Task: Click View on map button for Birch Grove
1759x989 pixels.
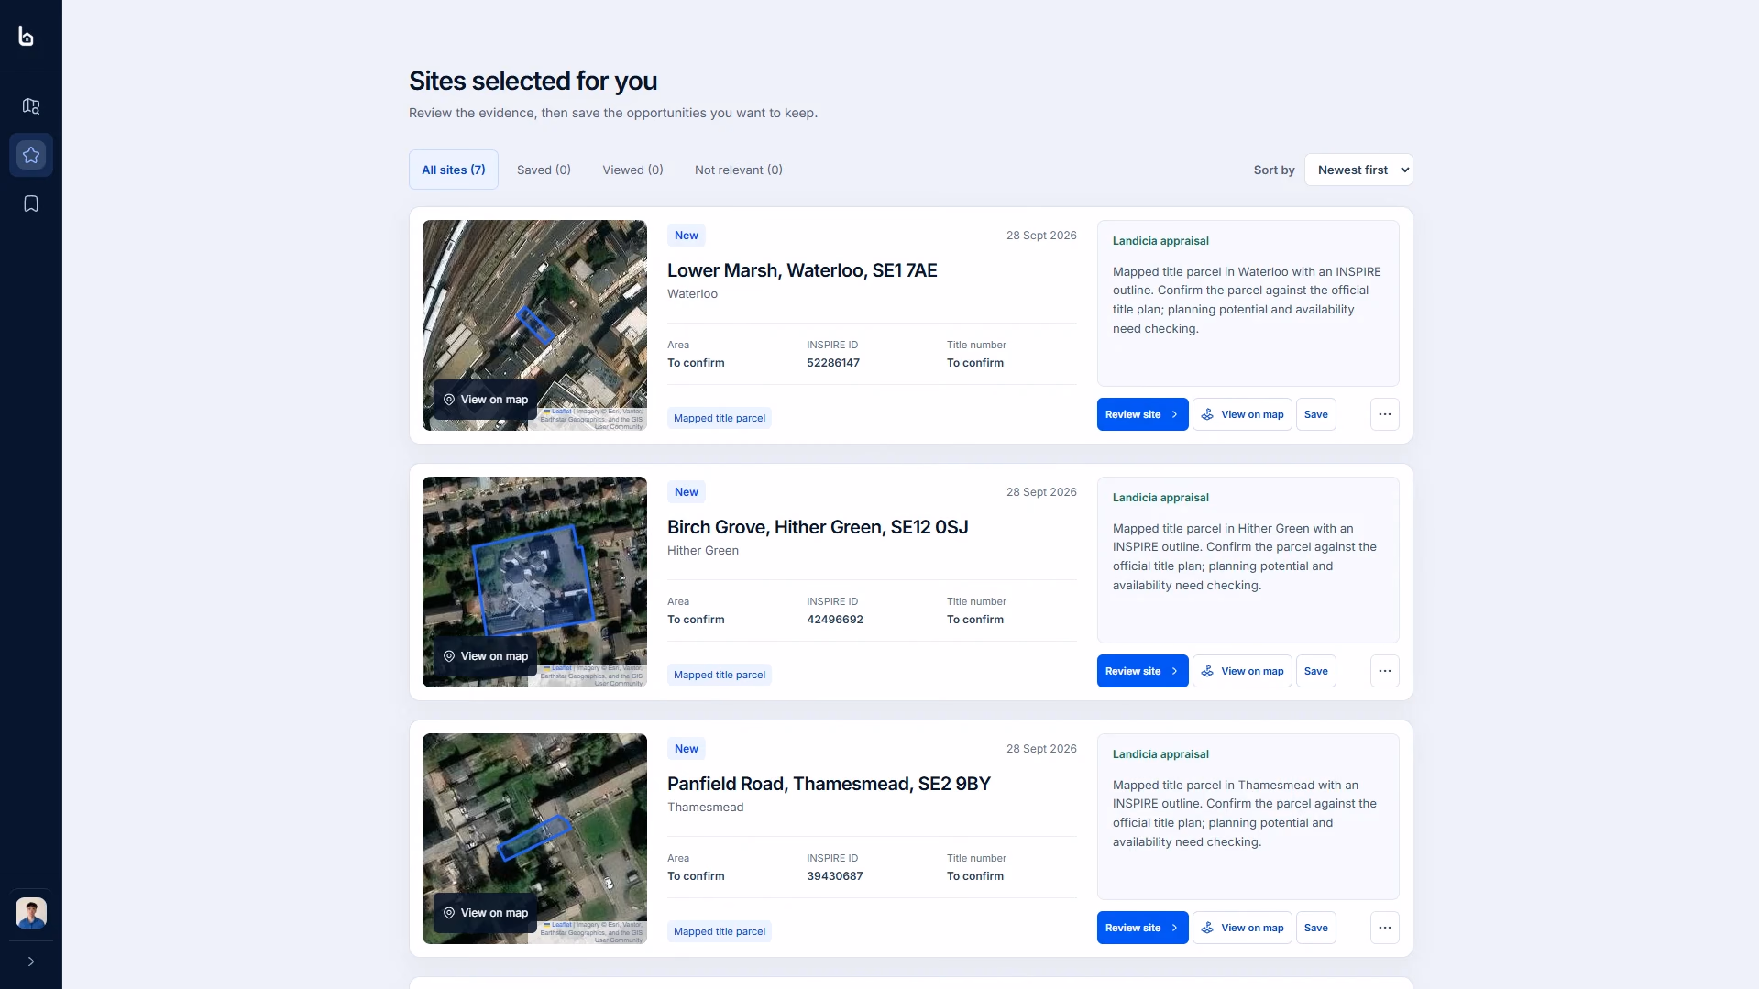Action: point(1242,671)
